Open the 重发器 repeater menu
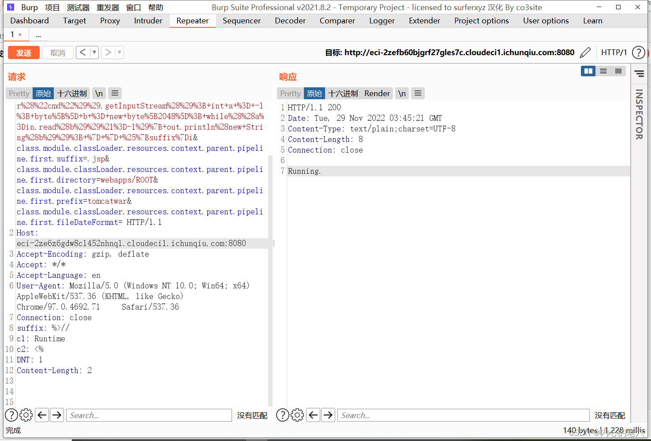The image size is (651, 441). coord(108,7)
